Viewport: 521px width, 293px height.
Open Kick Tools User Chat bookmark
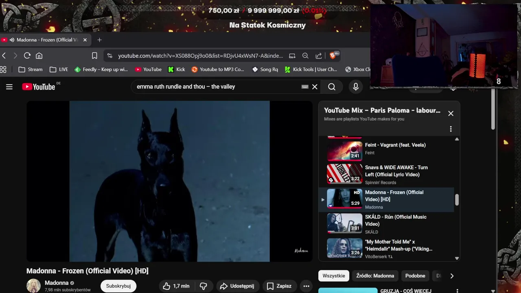(x=311, y=70)
